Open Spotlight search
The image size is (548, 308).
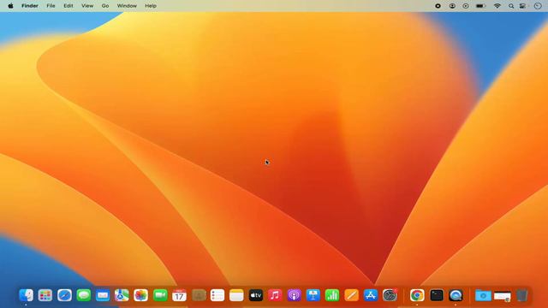coord(511,6)
